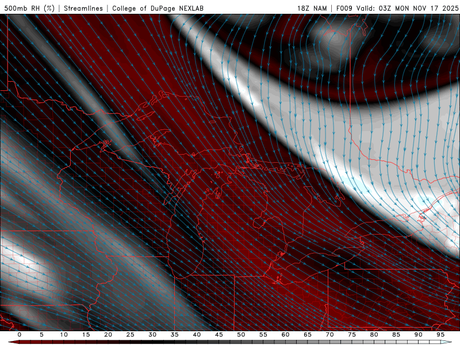Click the colorbar label "85"
This screenshot has height=345, width=460.
tap(396, 335)
